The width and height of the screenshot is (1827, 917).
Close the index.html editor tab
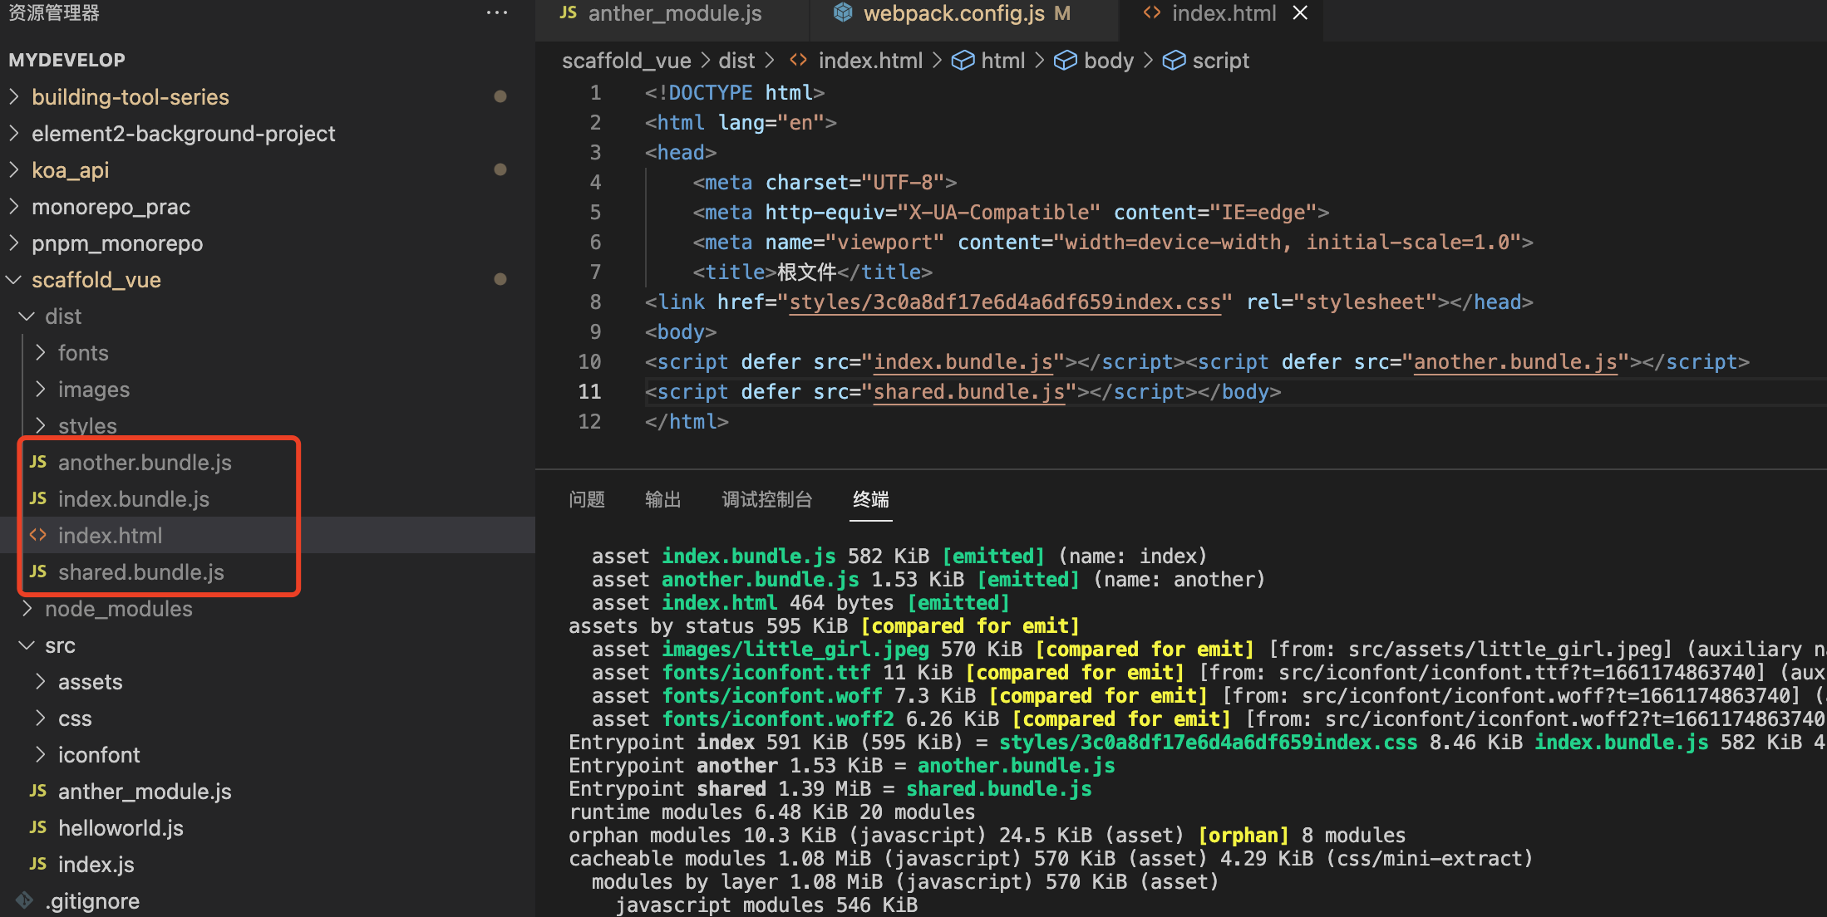click(1301, 12)
